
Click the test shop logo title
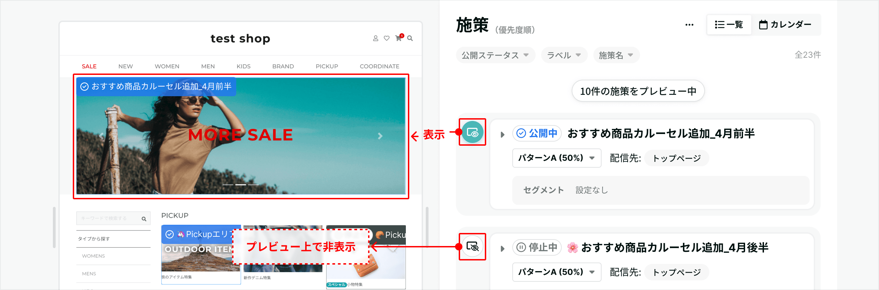[240, 38]
